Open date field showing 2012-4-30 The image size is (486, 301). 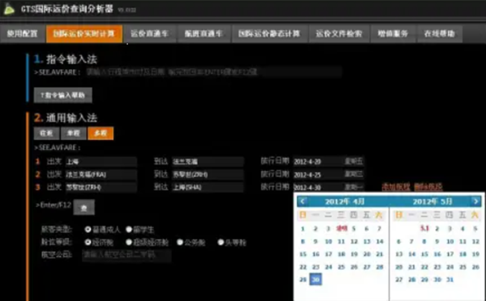[328, 187]
